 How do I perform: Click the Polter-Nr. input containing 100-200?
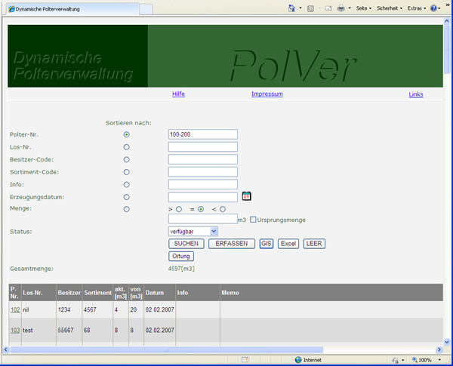[203, 134]
